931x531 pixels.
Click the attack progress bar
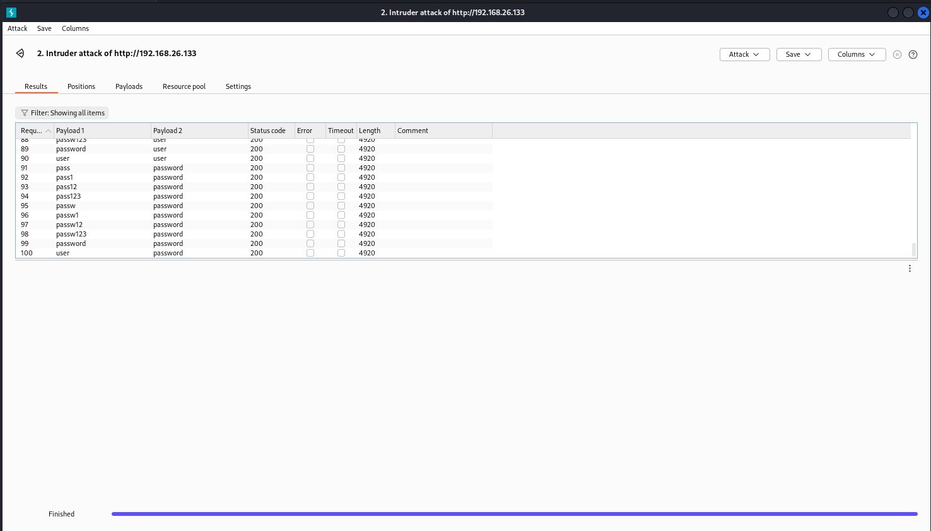[513, 514]
